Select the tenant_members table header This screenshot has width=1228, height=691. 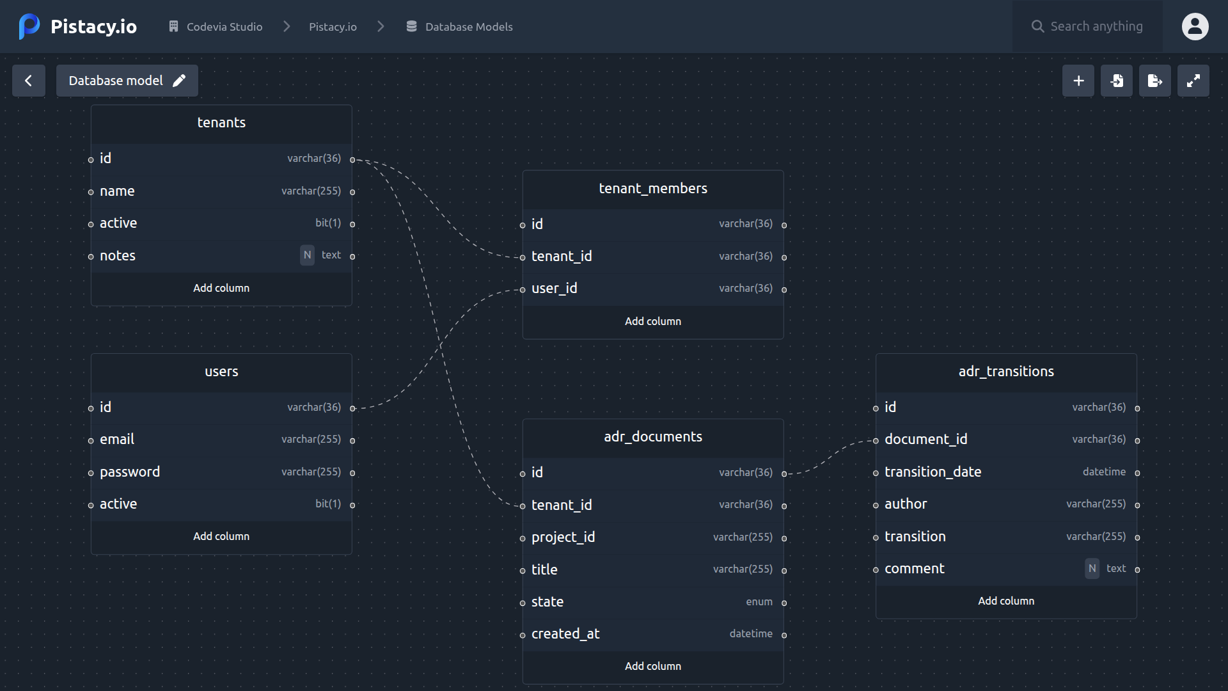coord(652,188)
